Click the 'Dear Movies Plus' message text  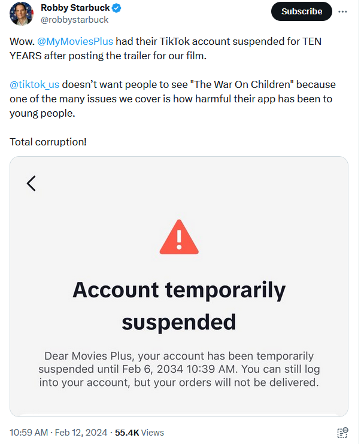179,369
